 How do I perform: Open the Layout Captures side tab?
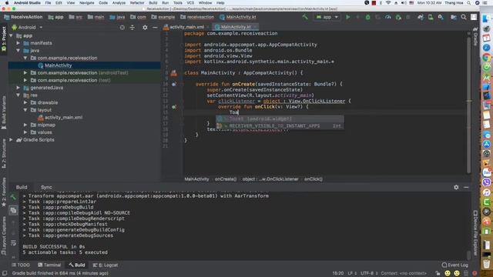coord(4,235)
